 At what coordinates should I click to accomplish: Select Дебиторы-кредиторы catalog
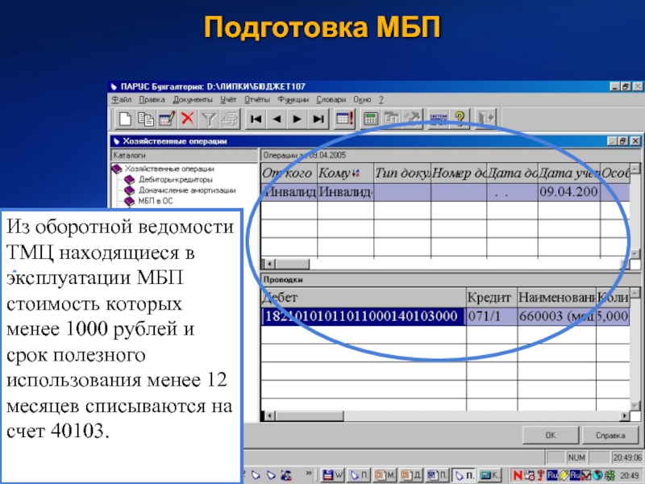(x=176, y=179)
